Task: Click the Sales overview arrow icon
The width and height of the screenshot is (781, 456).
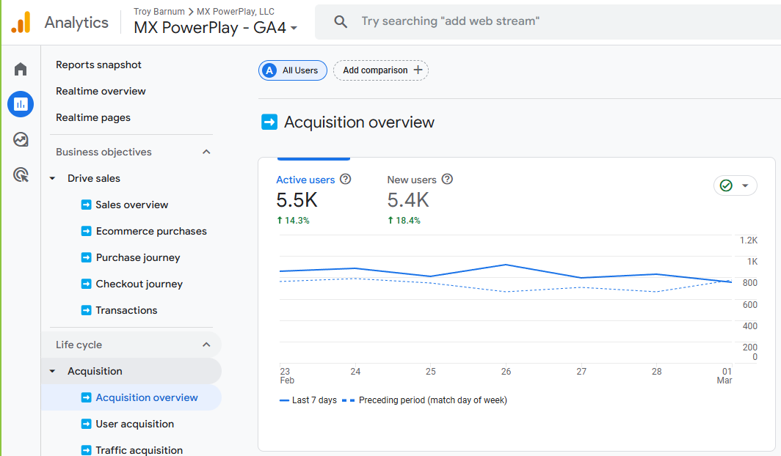Action: click(86, 205)
